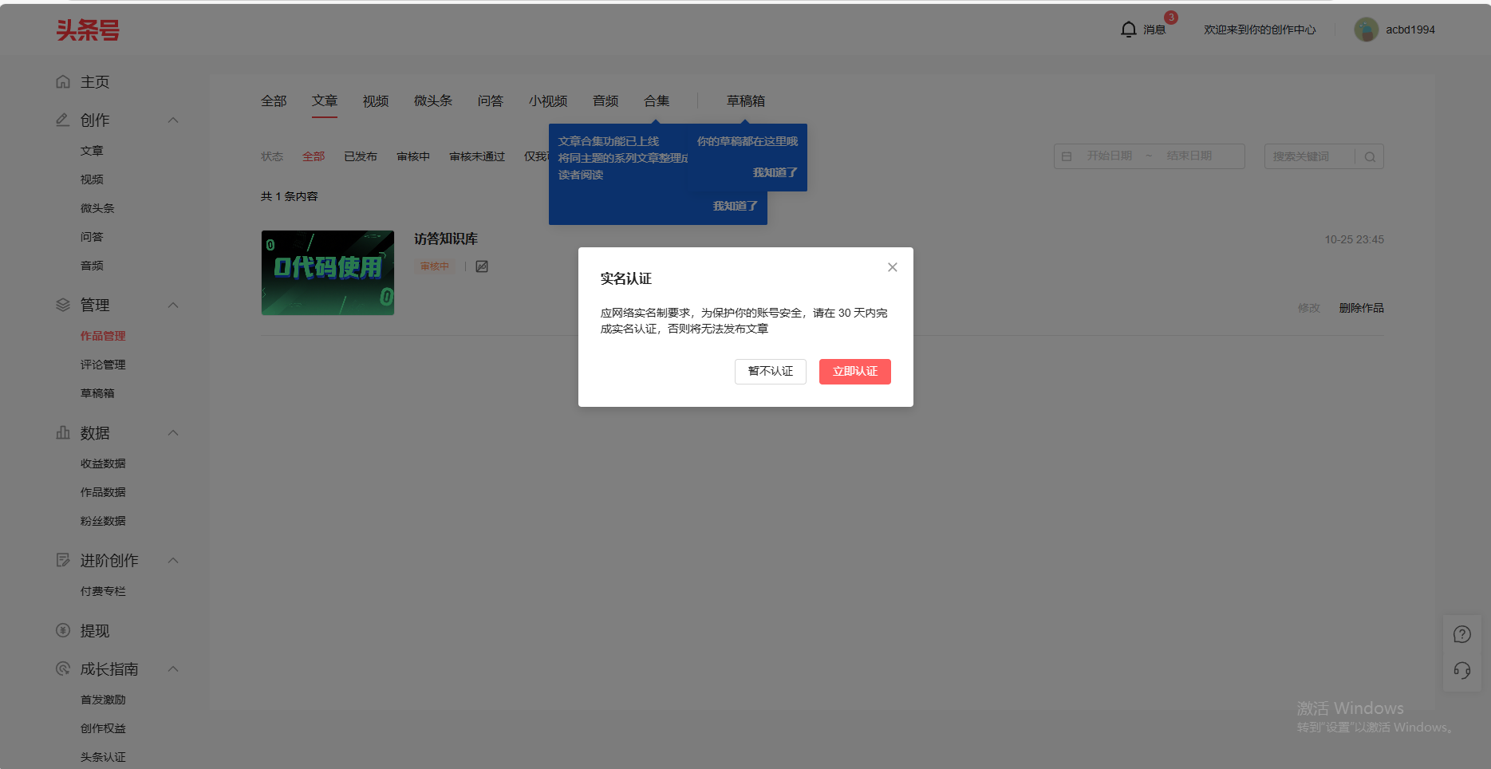Open the calendar icon for start date
Viewport: 1491px width, 769px height.
point(1067,156)
